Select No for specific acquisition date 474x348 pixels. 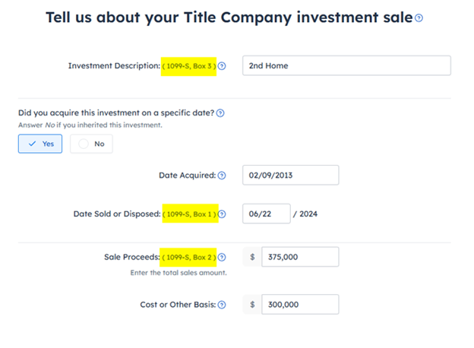point(91,144)
